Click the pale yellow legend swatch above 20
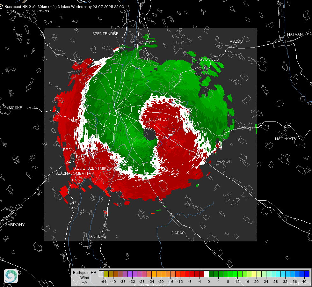 254,274
